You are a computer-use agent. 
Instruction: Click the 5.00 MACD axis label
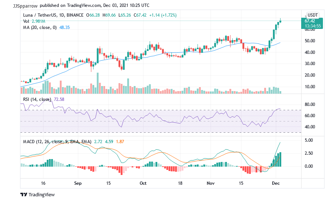coord(309,140)
